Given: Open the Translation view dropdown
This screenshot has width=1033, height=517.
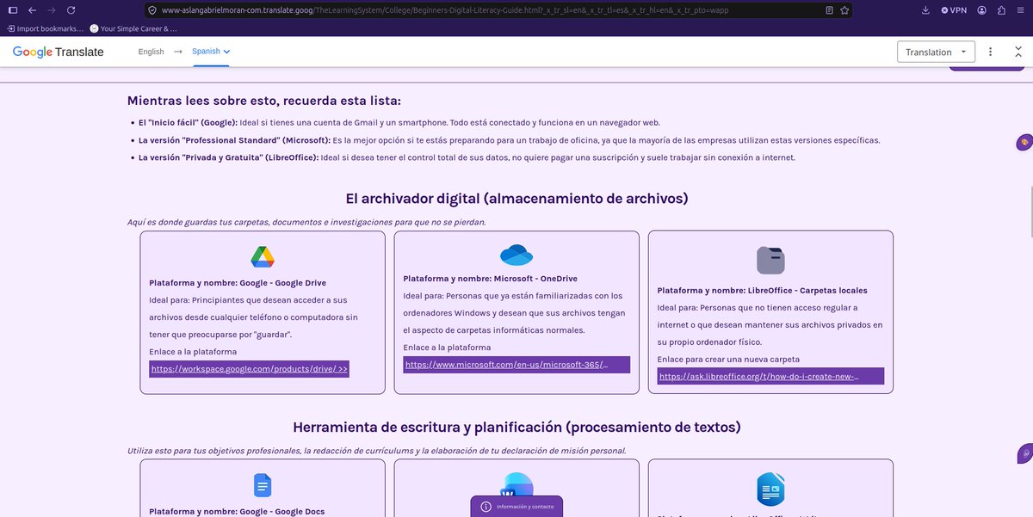Looking at the screenshot, I should (x=936, y=52).
